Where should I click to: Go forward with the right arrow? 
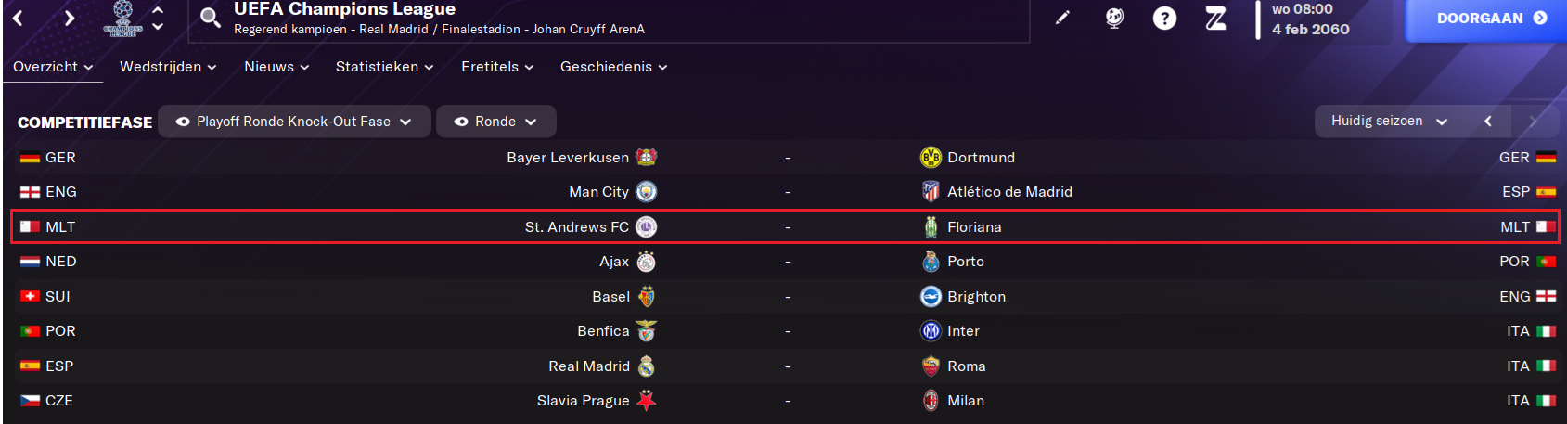70,18
